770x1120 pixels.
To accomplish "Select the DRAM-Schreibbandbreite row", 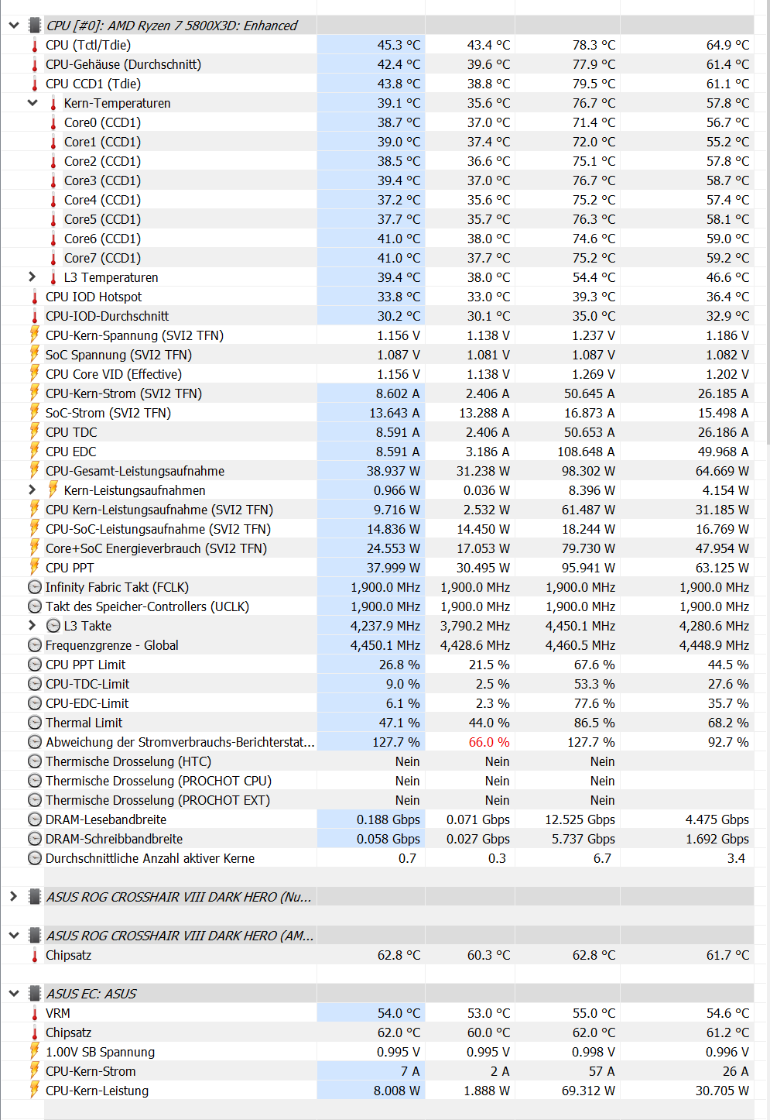I will point(377,839).
